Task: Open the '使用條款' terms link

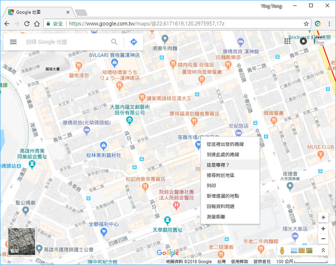Action: point(240,262)
